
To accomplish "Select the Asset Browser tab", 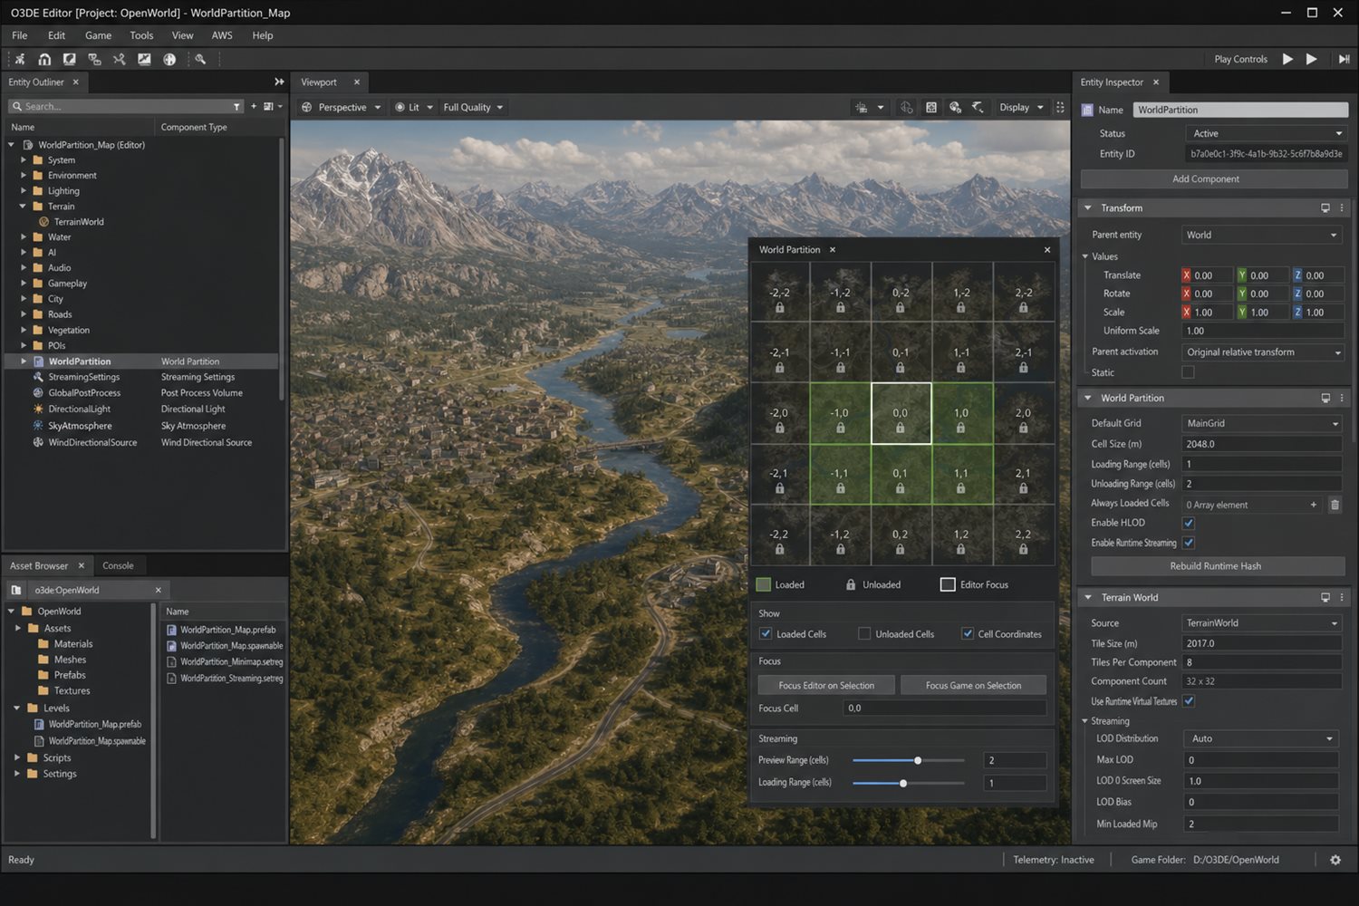I will [x=39, y=566].
